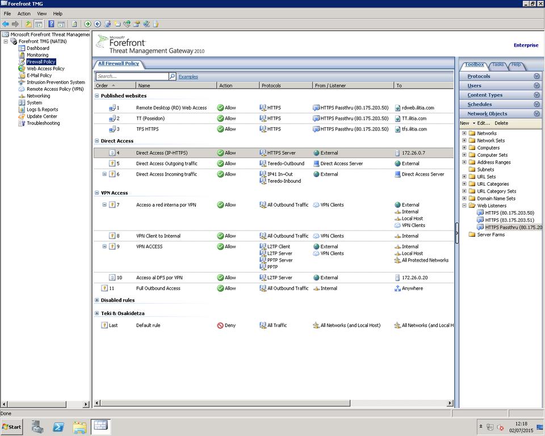Switch to the Tasks tab
545x436 pixels.
coord(498,65)
